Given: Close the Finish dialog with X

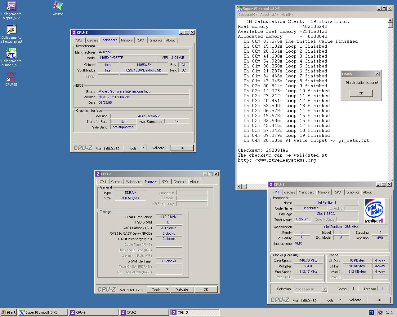Looking at the screenshot, I should click(377, 74).
